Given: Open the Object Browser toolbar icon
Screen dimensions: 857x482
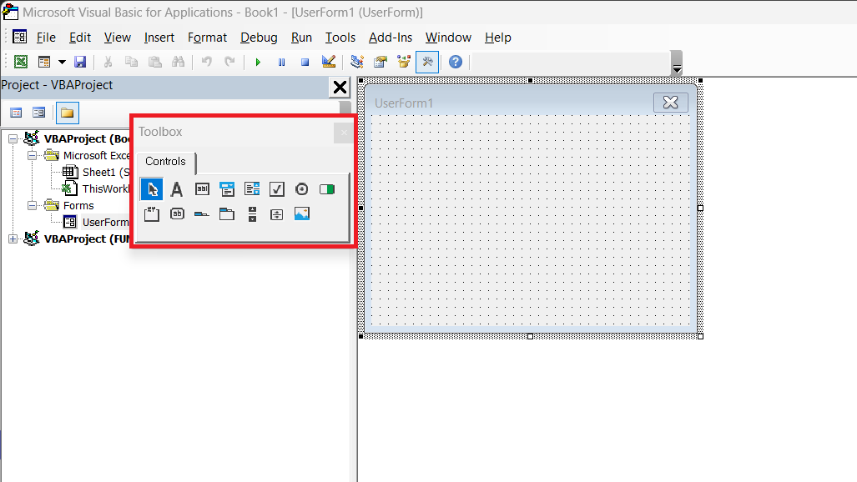Looking at the screenshot, I should point(404,62).
